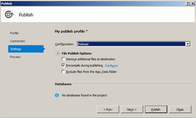This screenshot has height=118, width=196.
Task: Go back with the < Prev button
Action: pos(108,109)
